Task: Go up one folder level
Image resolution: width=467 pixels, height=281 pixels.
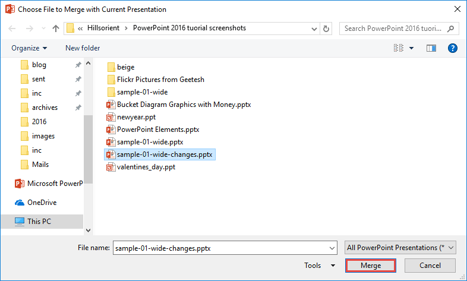Action: (56, 29)
